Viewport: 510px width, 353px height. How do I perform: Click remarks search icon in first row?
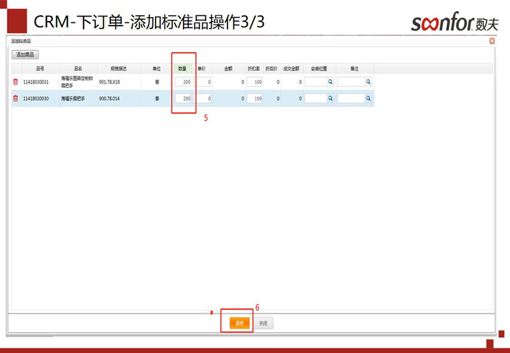coord(368,82)
